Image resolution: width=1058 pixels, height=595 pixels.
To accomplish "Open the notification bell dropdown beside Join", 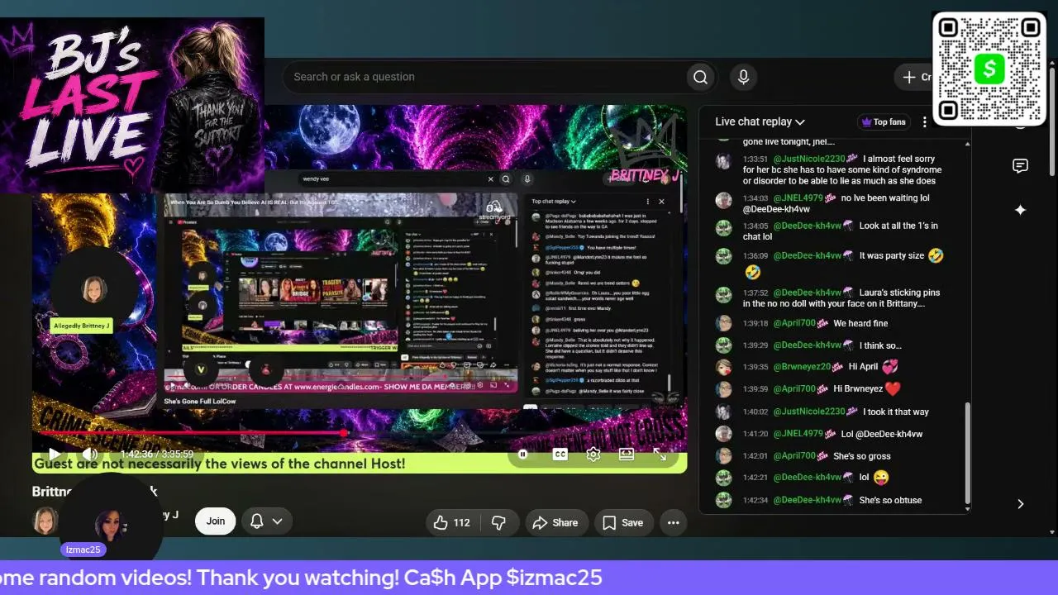I will click(266, 521).
